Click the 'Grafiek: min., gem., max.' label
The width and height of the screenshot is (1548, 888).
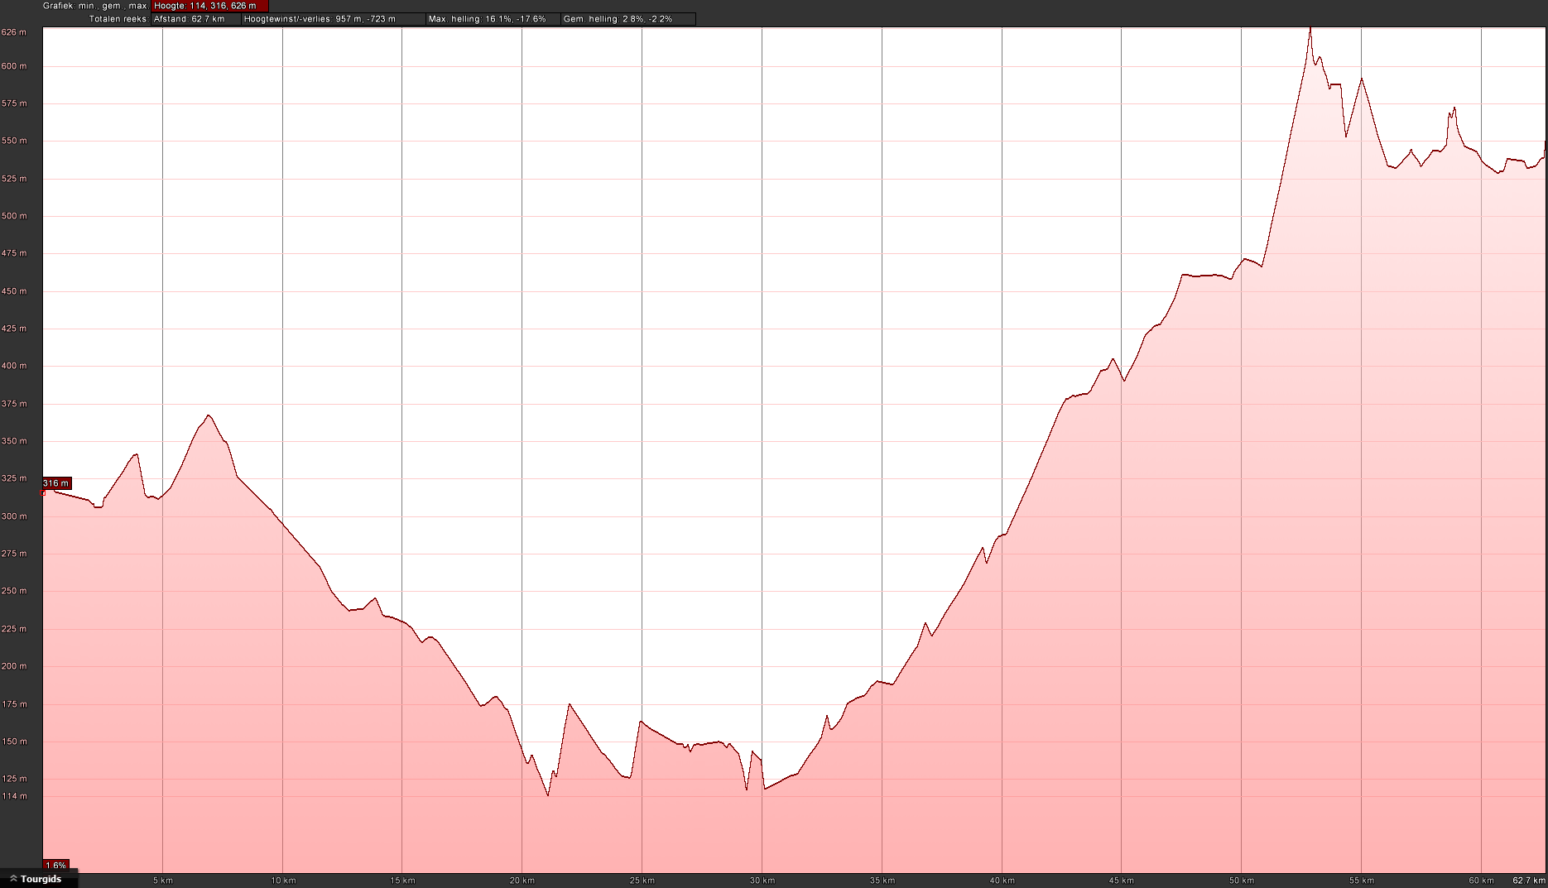click(95, 6)
